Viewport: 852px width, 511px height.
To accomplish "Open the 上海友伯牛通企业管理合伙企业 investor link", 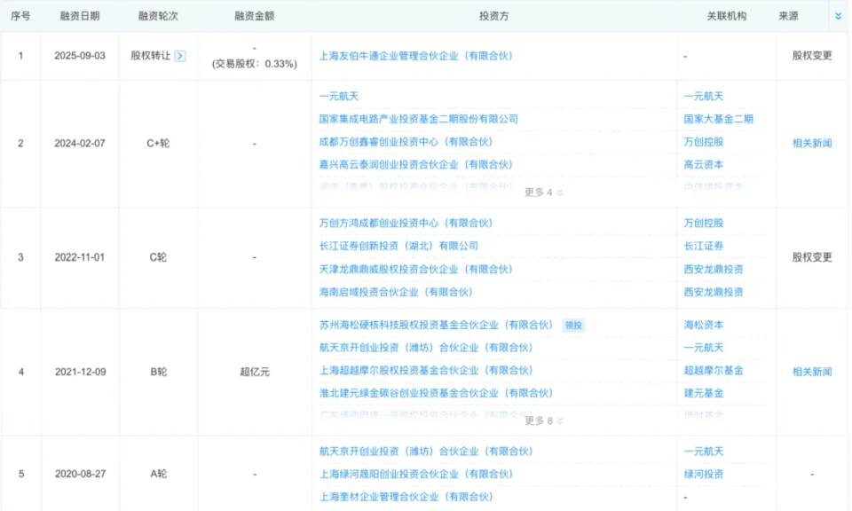I will [417, 53].
